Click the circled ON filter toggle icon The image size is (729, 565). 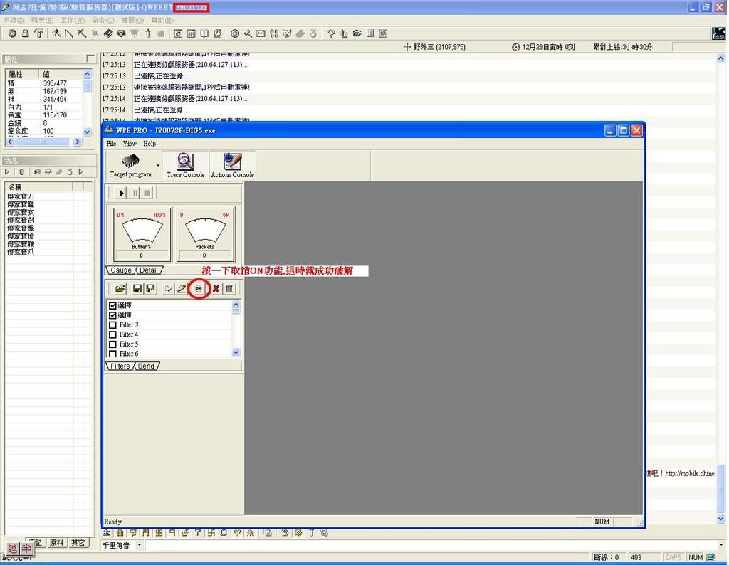(x=199, y=288)
